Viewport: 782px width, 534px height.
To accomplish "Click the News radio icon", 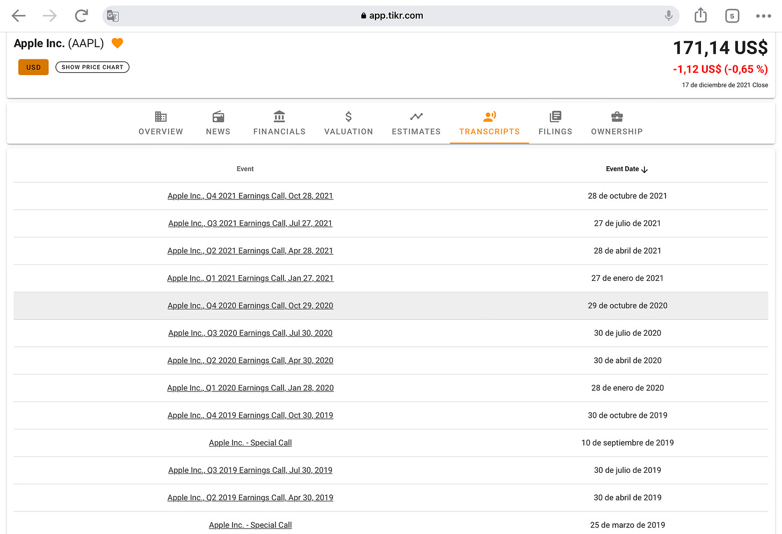I will [x=218, y=116].
